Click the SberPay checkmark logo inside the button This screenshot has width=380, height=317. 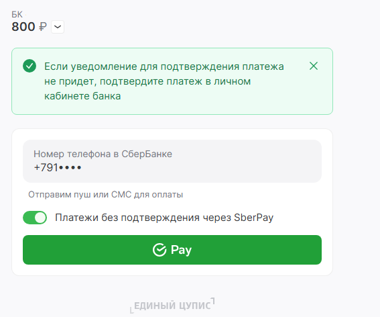[160, 250]
